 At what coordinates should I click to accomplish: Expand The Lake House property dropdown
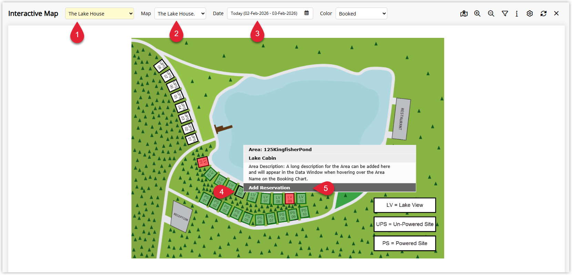coord(99,13)
